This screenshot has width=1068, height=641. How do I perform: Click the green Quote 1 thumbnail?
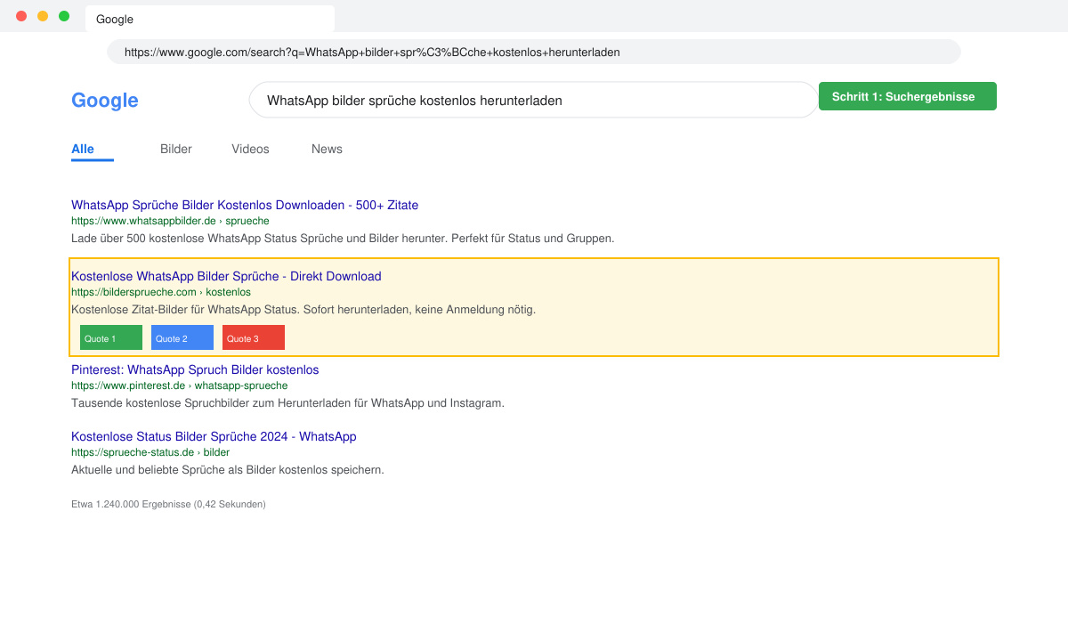point(111,337)
